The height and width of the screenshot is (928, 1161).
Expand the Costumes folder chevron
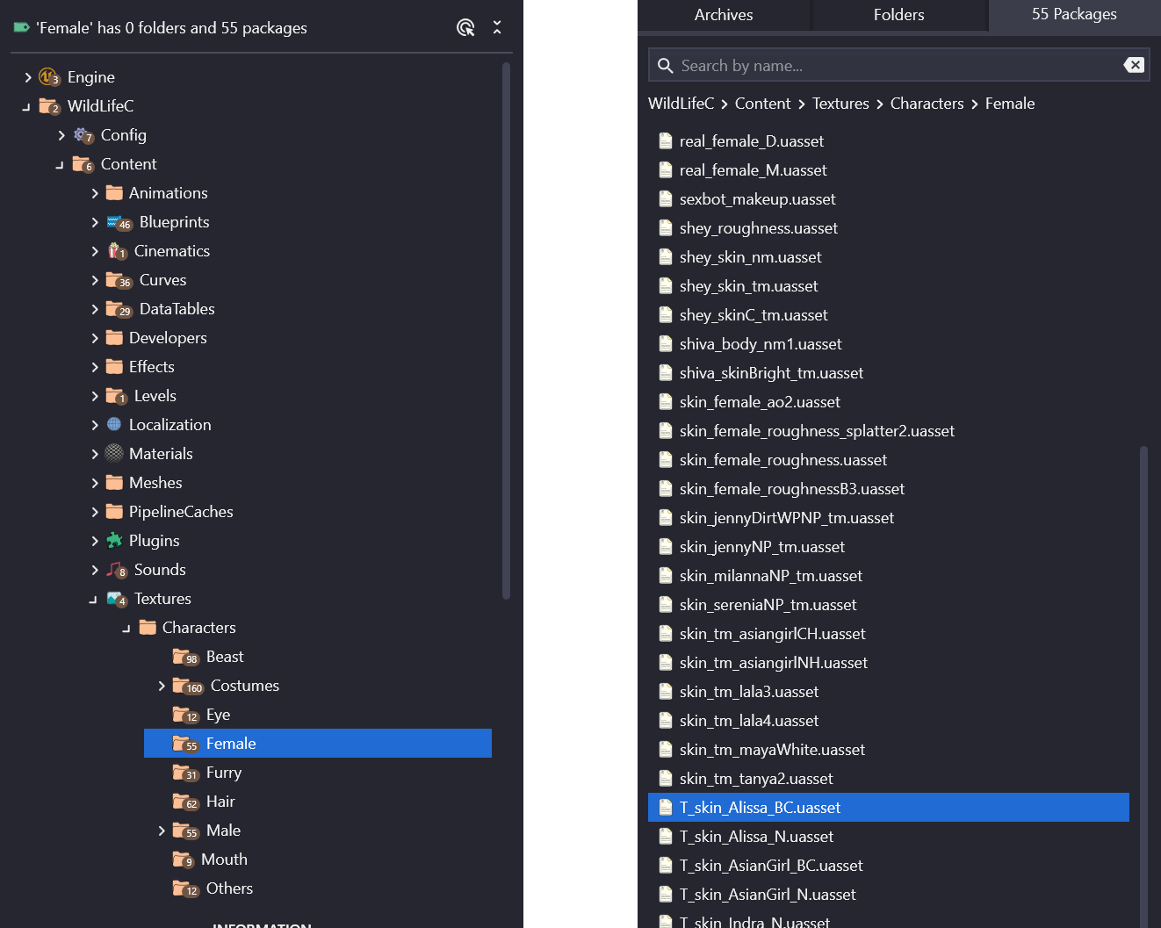coord(162,686)
